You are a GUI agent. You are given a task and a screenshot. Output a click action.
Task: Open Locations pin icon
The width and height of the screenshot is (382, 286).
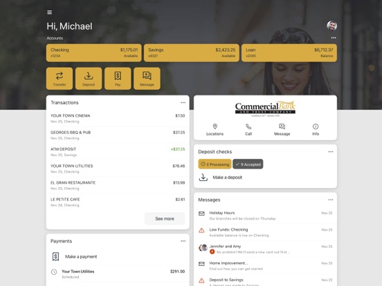tap(215, 126)
